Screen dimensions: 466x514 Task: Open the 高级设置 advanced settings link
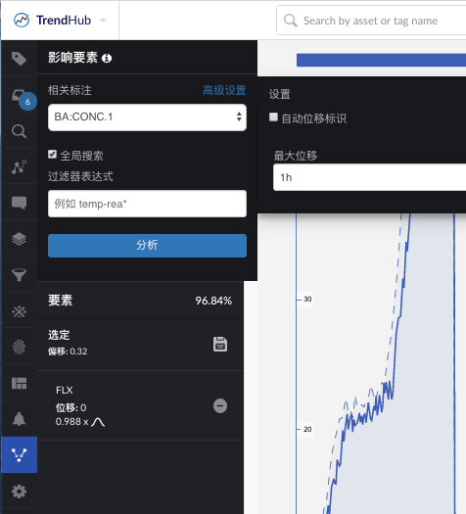click(x=224, y=90)
